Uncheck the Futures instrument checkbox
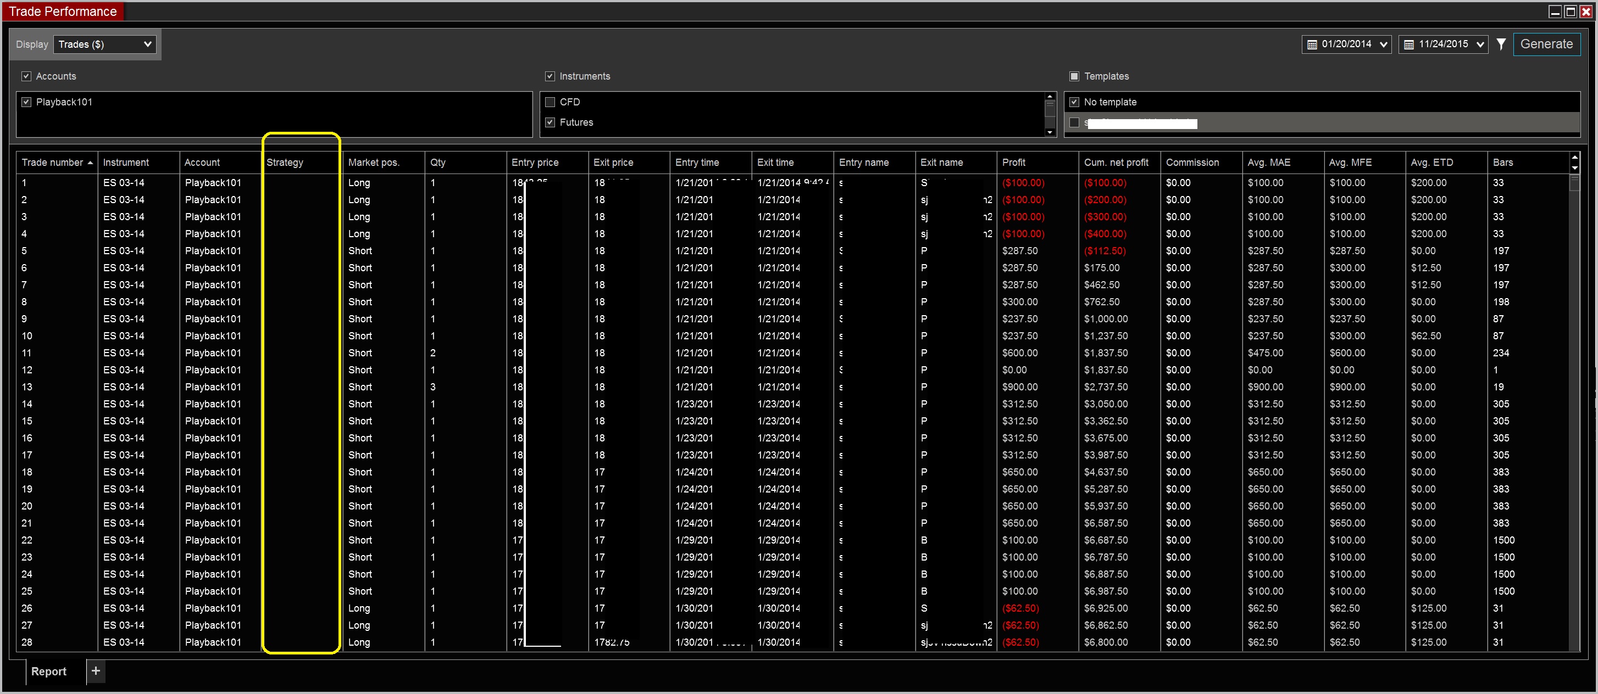This screenshot has height=694, width=1598. pyautogui.click(x=550, y=122)
